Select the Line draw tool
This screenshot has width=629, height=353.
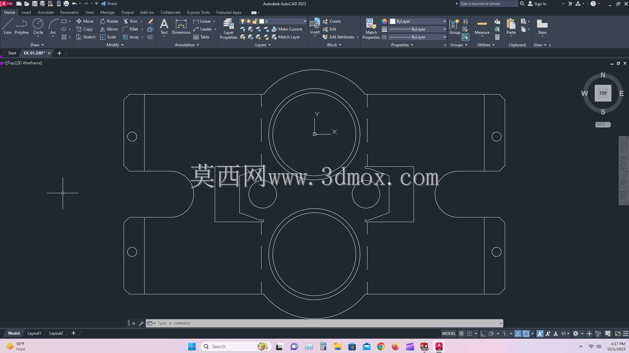7,26
